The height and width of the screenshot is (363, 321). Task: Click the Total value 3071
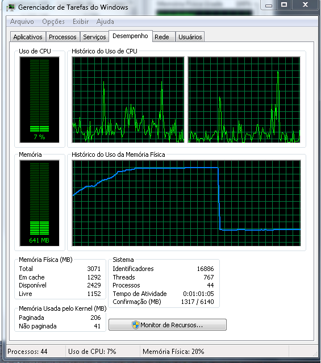[94, 269]
